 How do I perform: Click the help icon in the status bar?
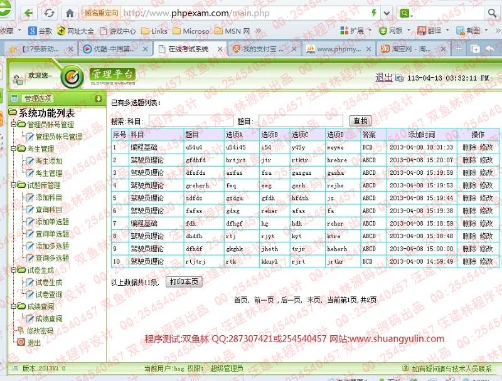point(405,368)
